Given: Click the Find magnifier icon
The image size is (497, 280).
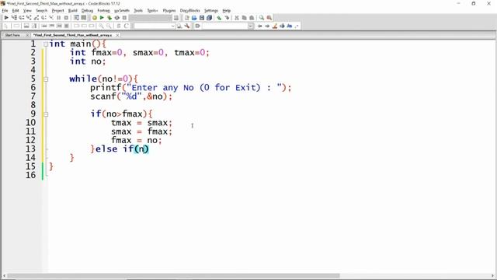Looking at the screenshot, I should (x=262, y=17).
